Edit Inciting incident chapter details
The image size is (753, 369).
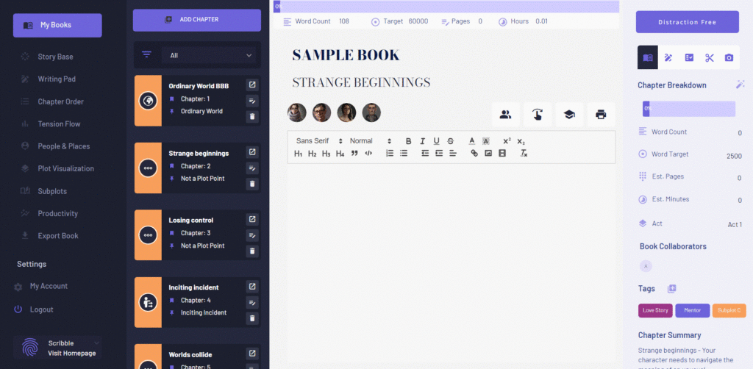(x=252, y=302)
